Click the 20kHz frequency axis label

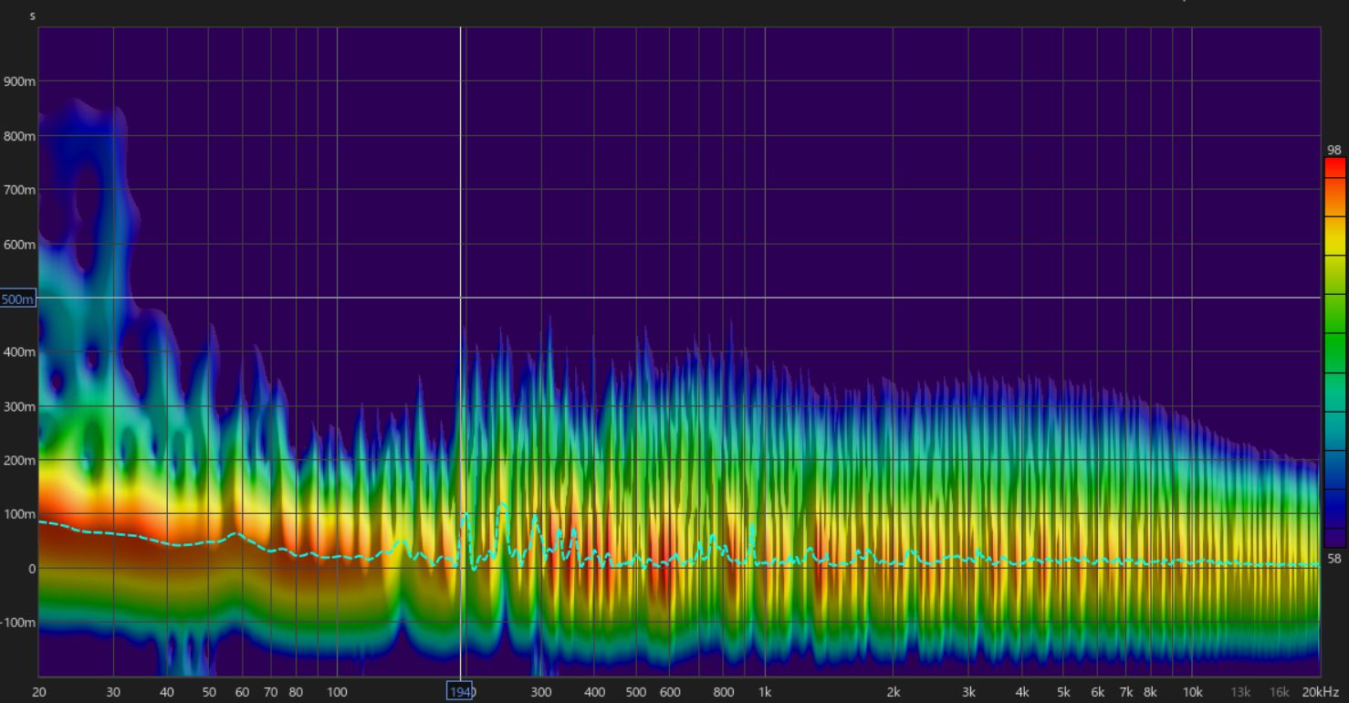point(1321,693)
